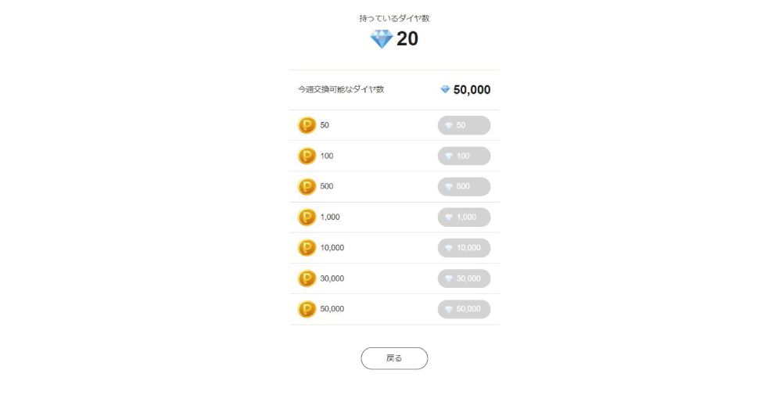The height and width of the screenshot is (395, 782).
Task: Click the 10,000 diamond exchange button
Action: (464, 248)
